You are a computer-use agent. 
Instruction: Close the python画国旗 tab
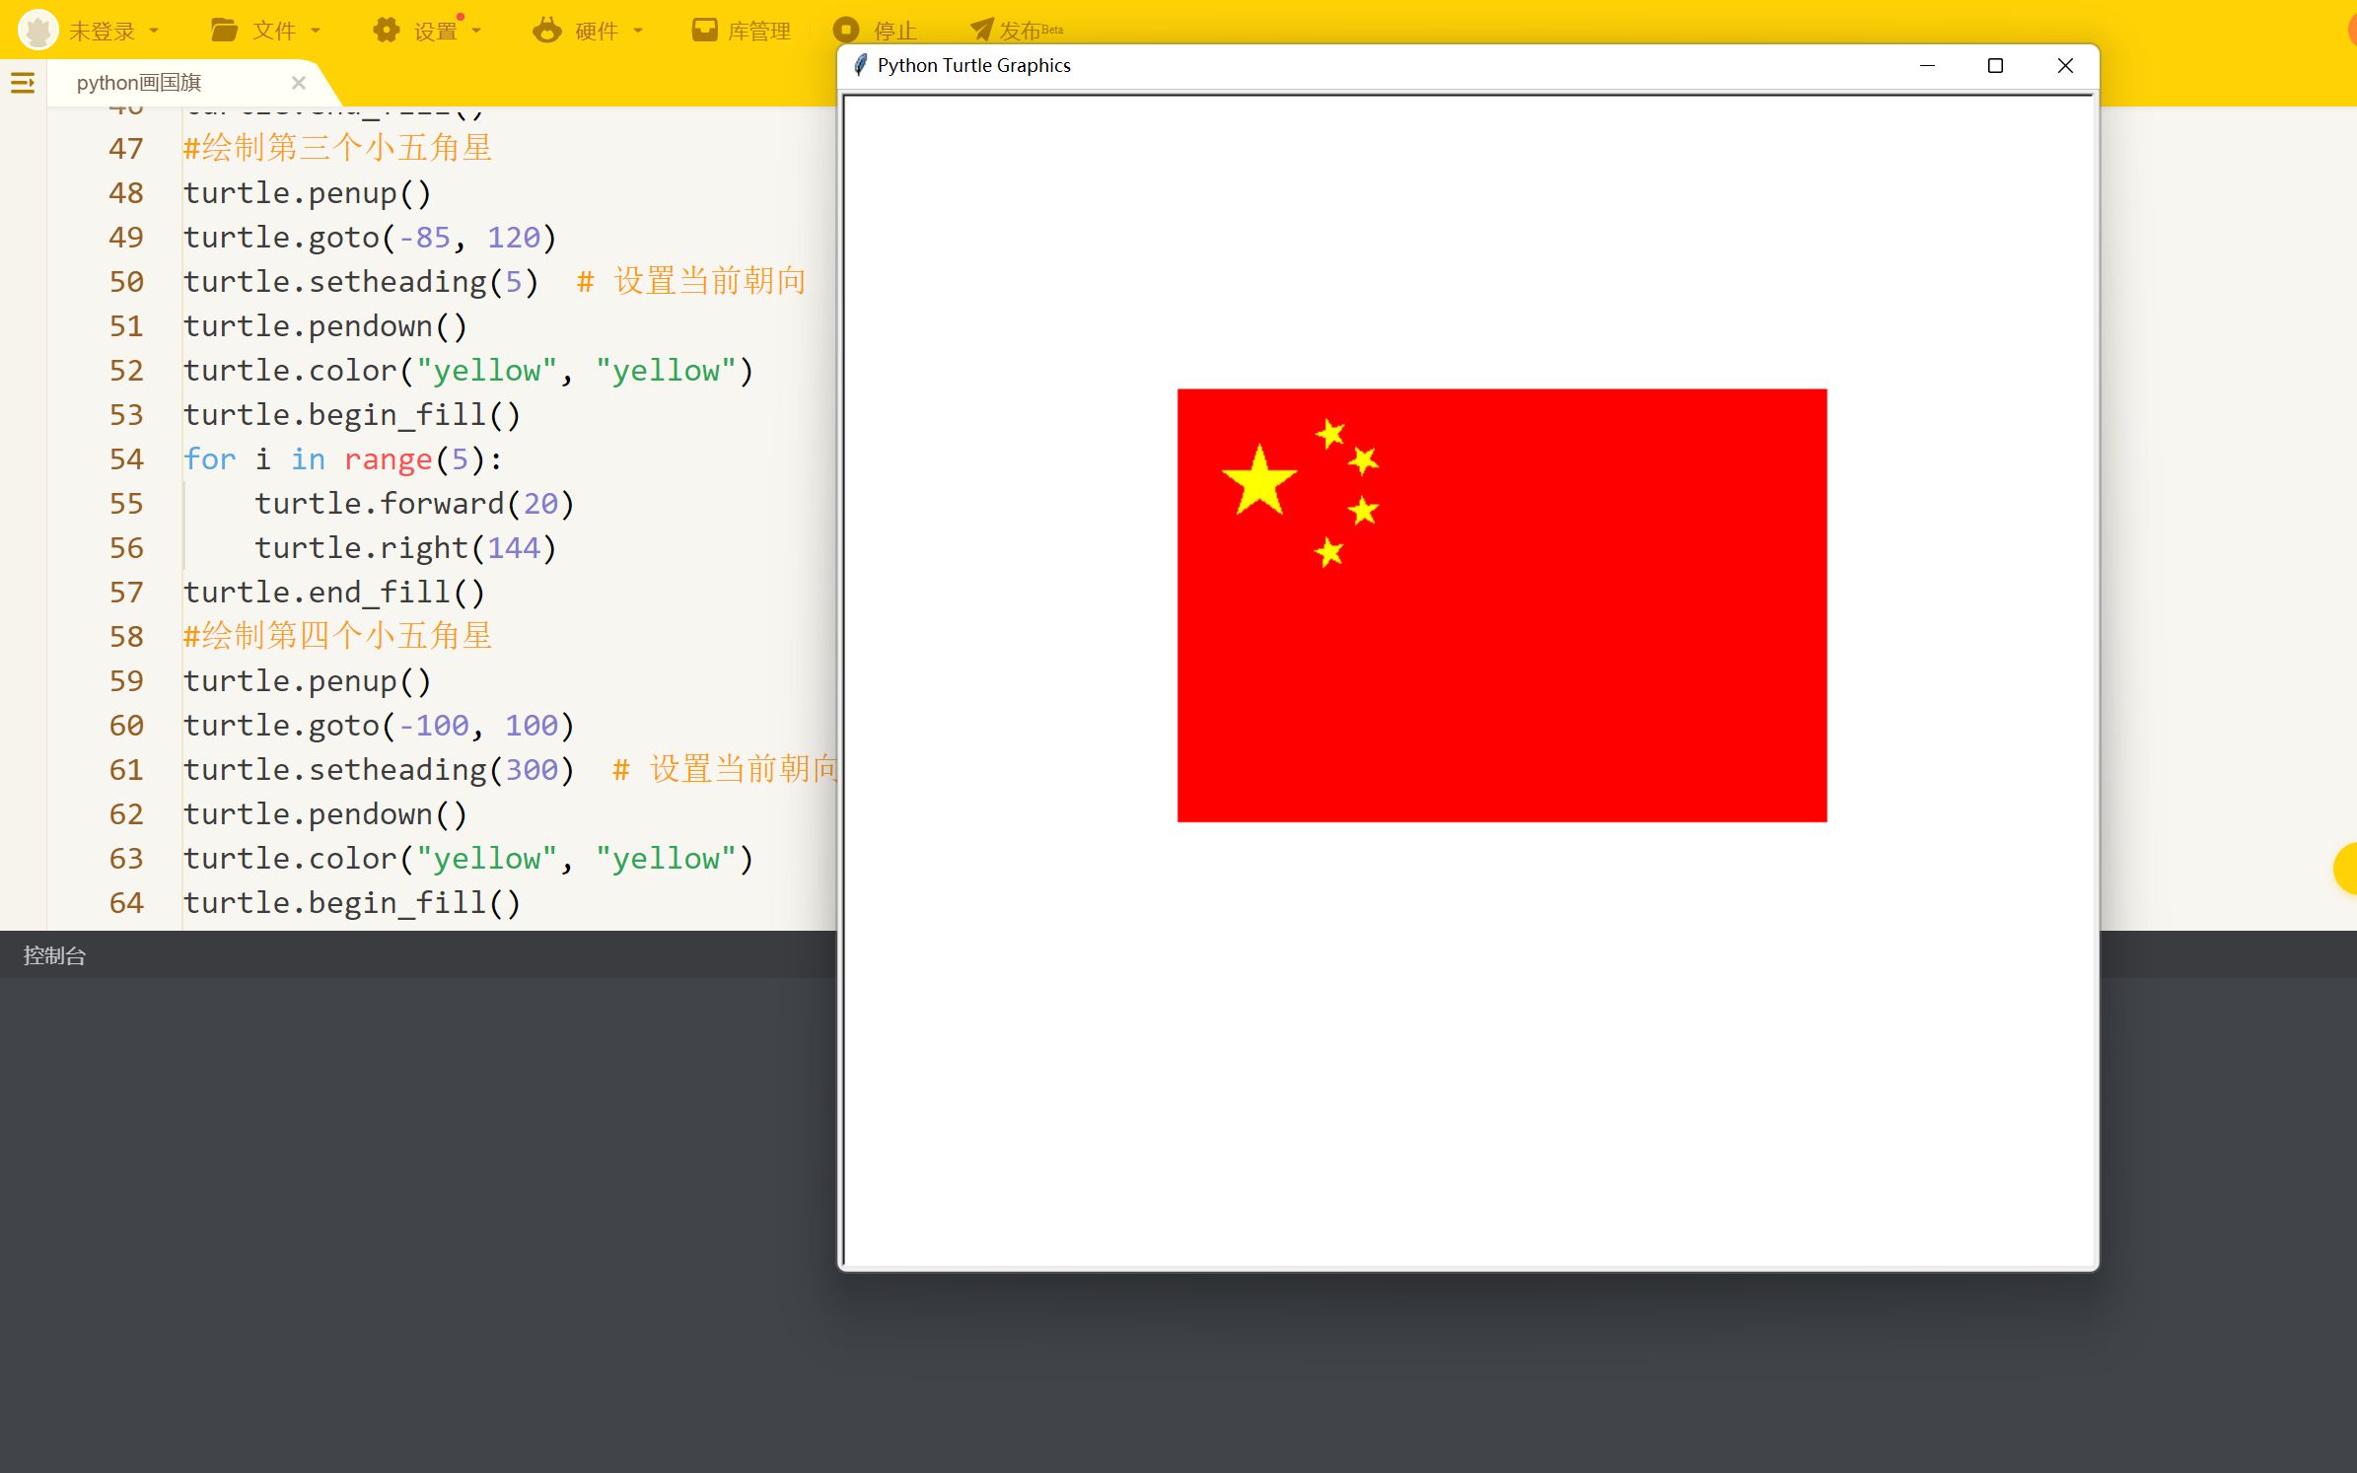point(299,83)
